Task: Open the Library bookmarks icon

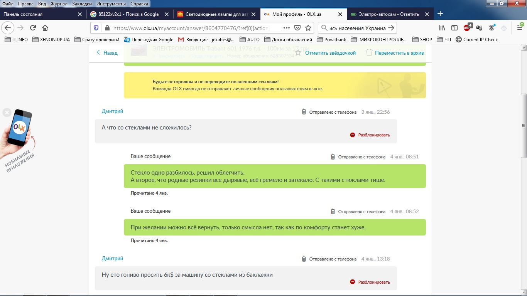Action: point(442,28)
